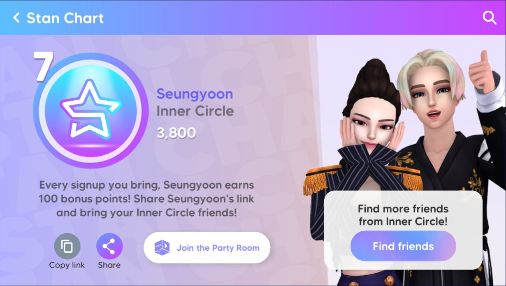
Task: Tap the purple Share icon
Action: [x=109, y=247]
